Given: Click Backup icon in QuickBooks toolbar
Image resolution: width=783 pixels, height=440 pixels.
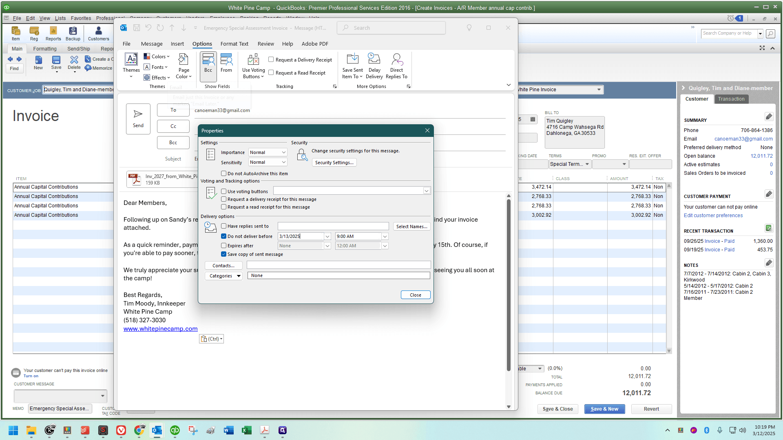Looking at the screenshot, I should (73, 33).
